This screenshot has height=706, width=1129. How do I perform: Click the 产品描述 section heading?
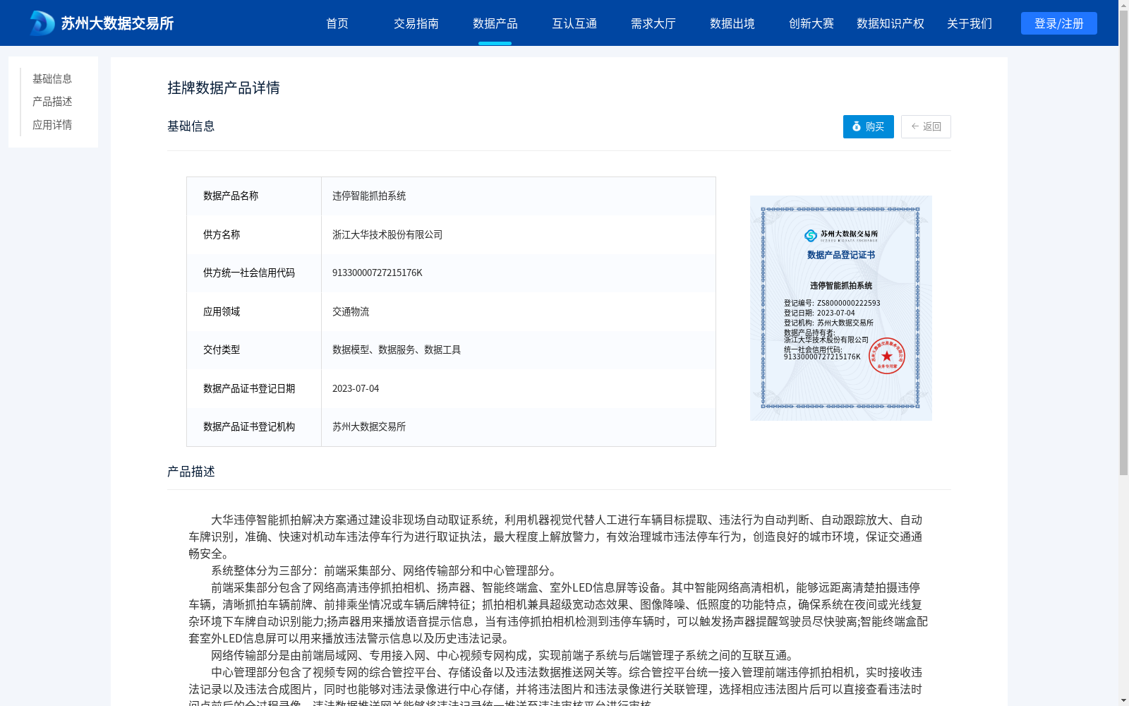click(191, 472)
